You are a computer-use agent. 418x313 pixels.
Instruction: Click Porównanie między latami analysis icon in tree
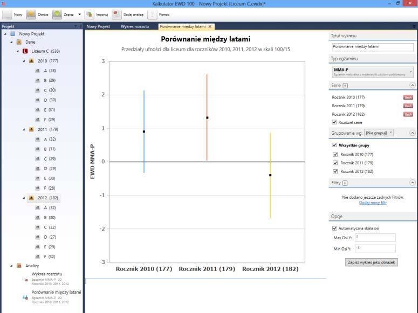[25, 297]
